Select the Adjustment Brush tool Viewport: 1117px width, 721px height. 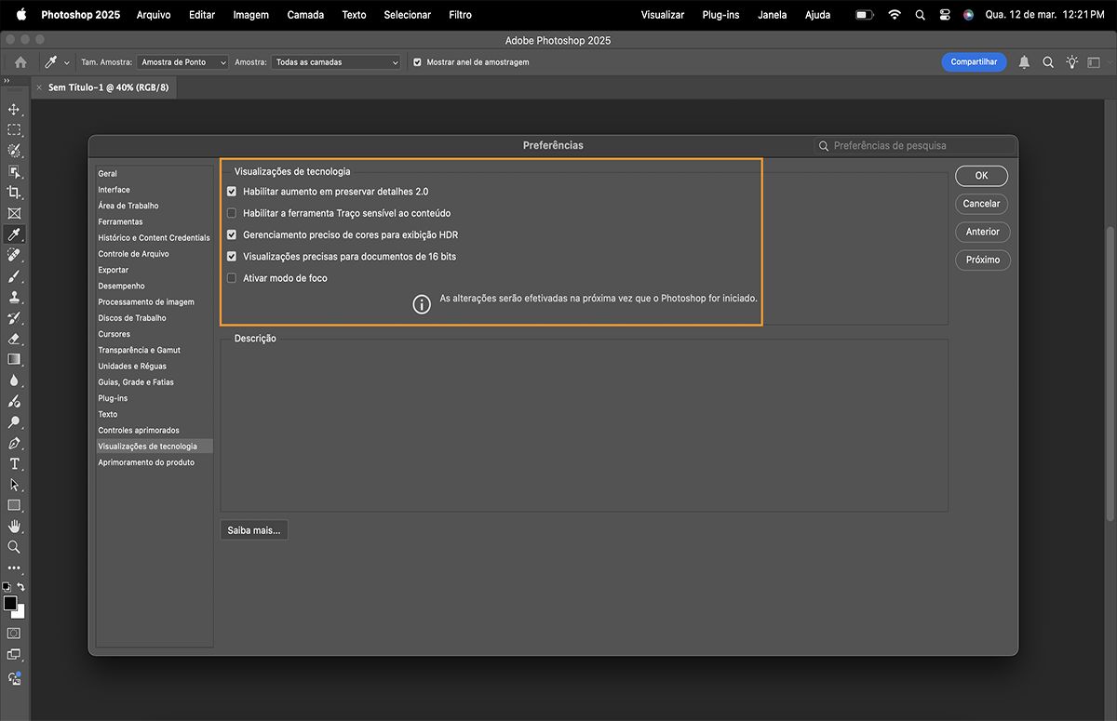[x=14, y=401]
